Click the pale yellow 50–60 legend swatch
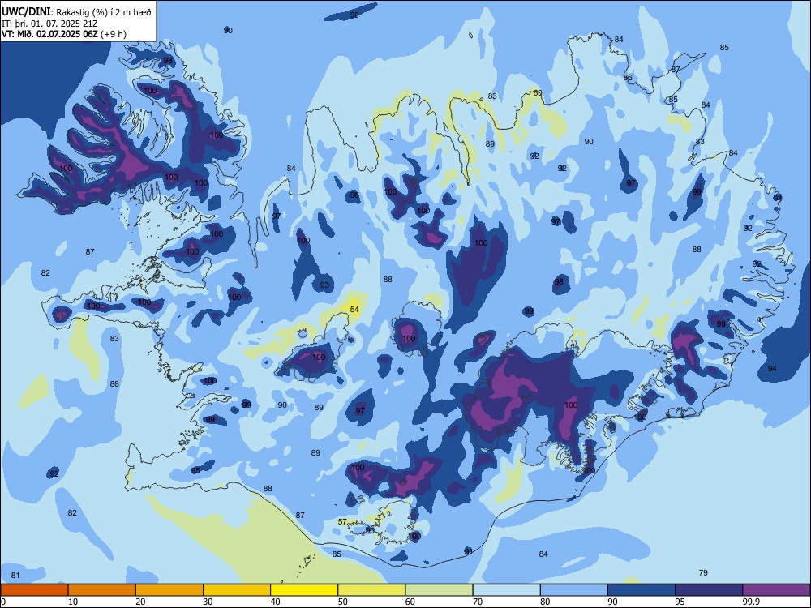Screen dimensions: 811x608 371,590
